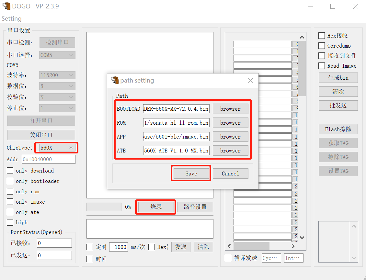
Task: Click the APP path field
Action: click(176, 137)
